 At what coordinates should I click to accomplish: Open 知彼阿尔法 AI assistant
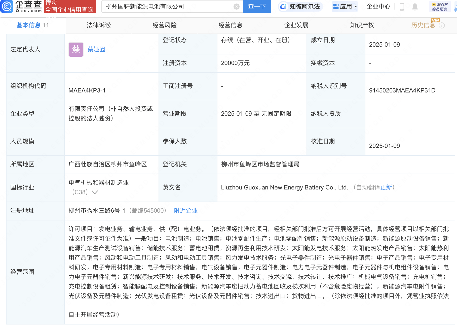tap(300, 7)
